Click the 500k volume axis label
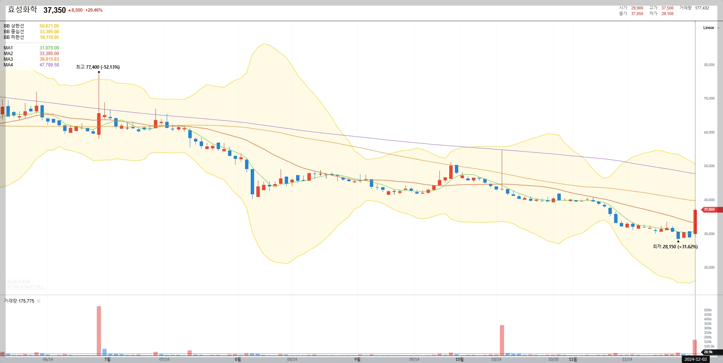This screenshot has height=363, width=723. click(x=708, y=310)
